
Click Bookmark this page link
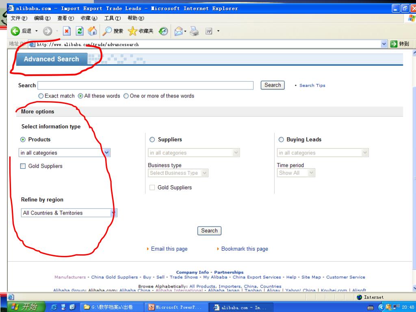click(x=245, y=249)
